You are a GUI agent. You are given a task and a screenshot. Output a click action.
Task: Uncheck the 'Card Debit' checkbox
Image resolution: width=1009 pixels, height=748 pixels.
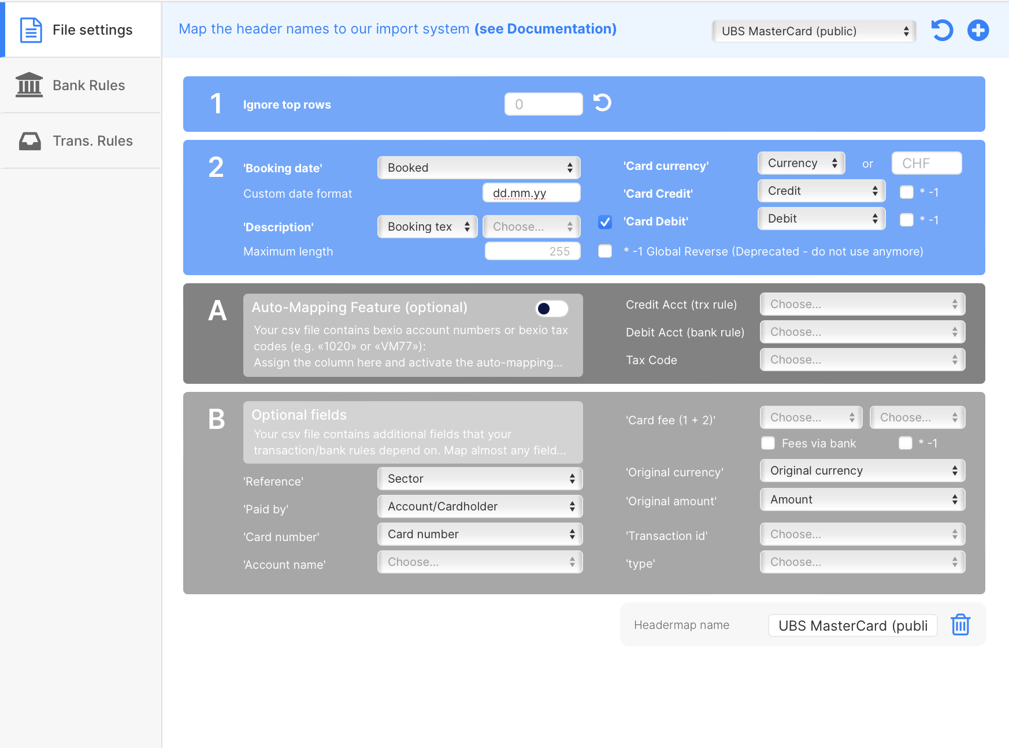(604, 222)
